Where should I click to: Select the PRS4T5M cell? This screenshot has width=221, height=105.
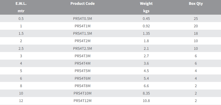tap(82, 71)
